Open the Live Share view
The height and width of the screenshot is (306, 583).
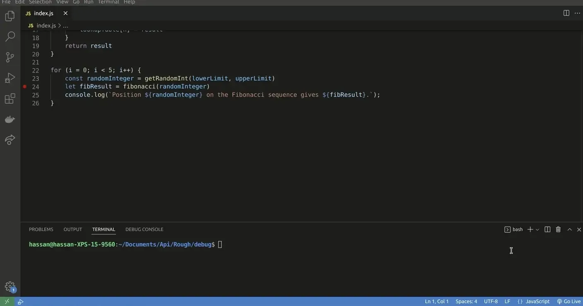(x=10, y=140)
